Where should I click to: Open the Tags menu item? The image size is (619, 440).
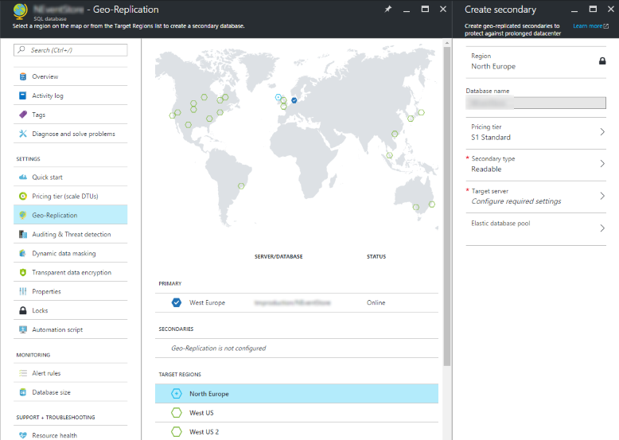coord(70,115)
